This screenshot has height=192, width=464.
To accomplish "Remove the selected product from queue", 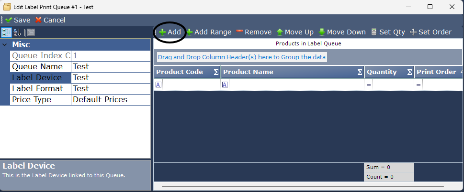I will tap(254, 32).
